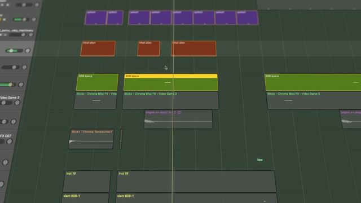Click the playhead line in the arrangement
The width and height of the screenshot is (361, 203).
pyautogui.click(x=173, y=101)
